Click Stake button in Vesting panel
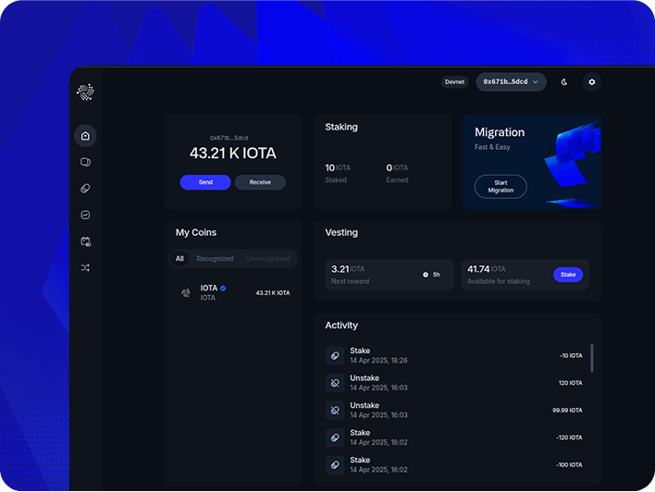Screen dimensions: 655x492 point(568,275)
